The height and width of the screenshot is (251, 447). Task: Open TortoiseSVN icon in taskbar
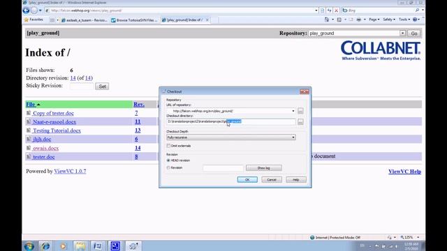[133, 246]
